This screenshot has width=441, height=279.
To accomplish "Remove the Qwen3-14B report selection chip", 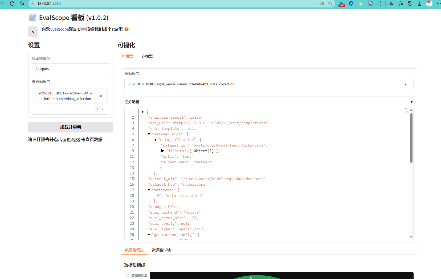I will point(101,96).
